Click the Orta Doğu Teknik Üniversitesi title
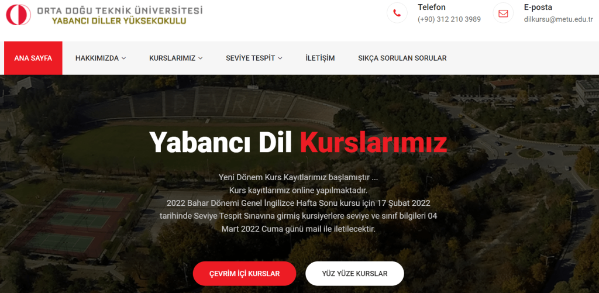This screenshot has height=293, width=599. click(119, 11)
